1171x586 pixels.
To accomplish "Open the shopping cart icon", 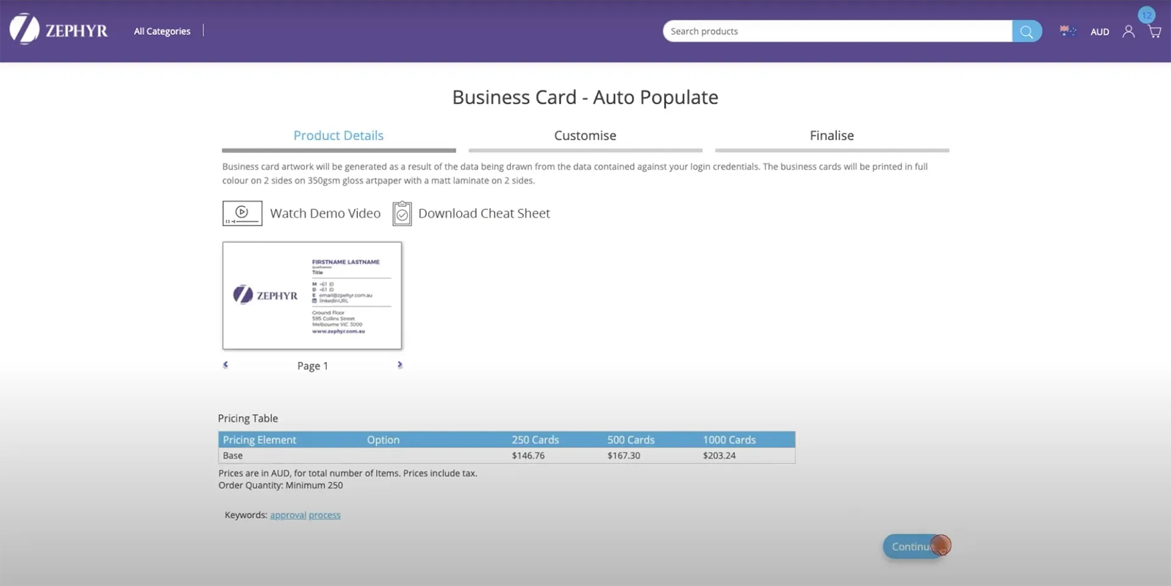I will (x=1155, y=32).
